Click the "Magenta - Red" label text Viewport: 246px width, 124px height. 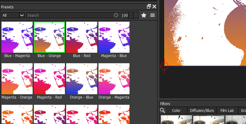49,97
